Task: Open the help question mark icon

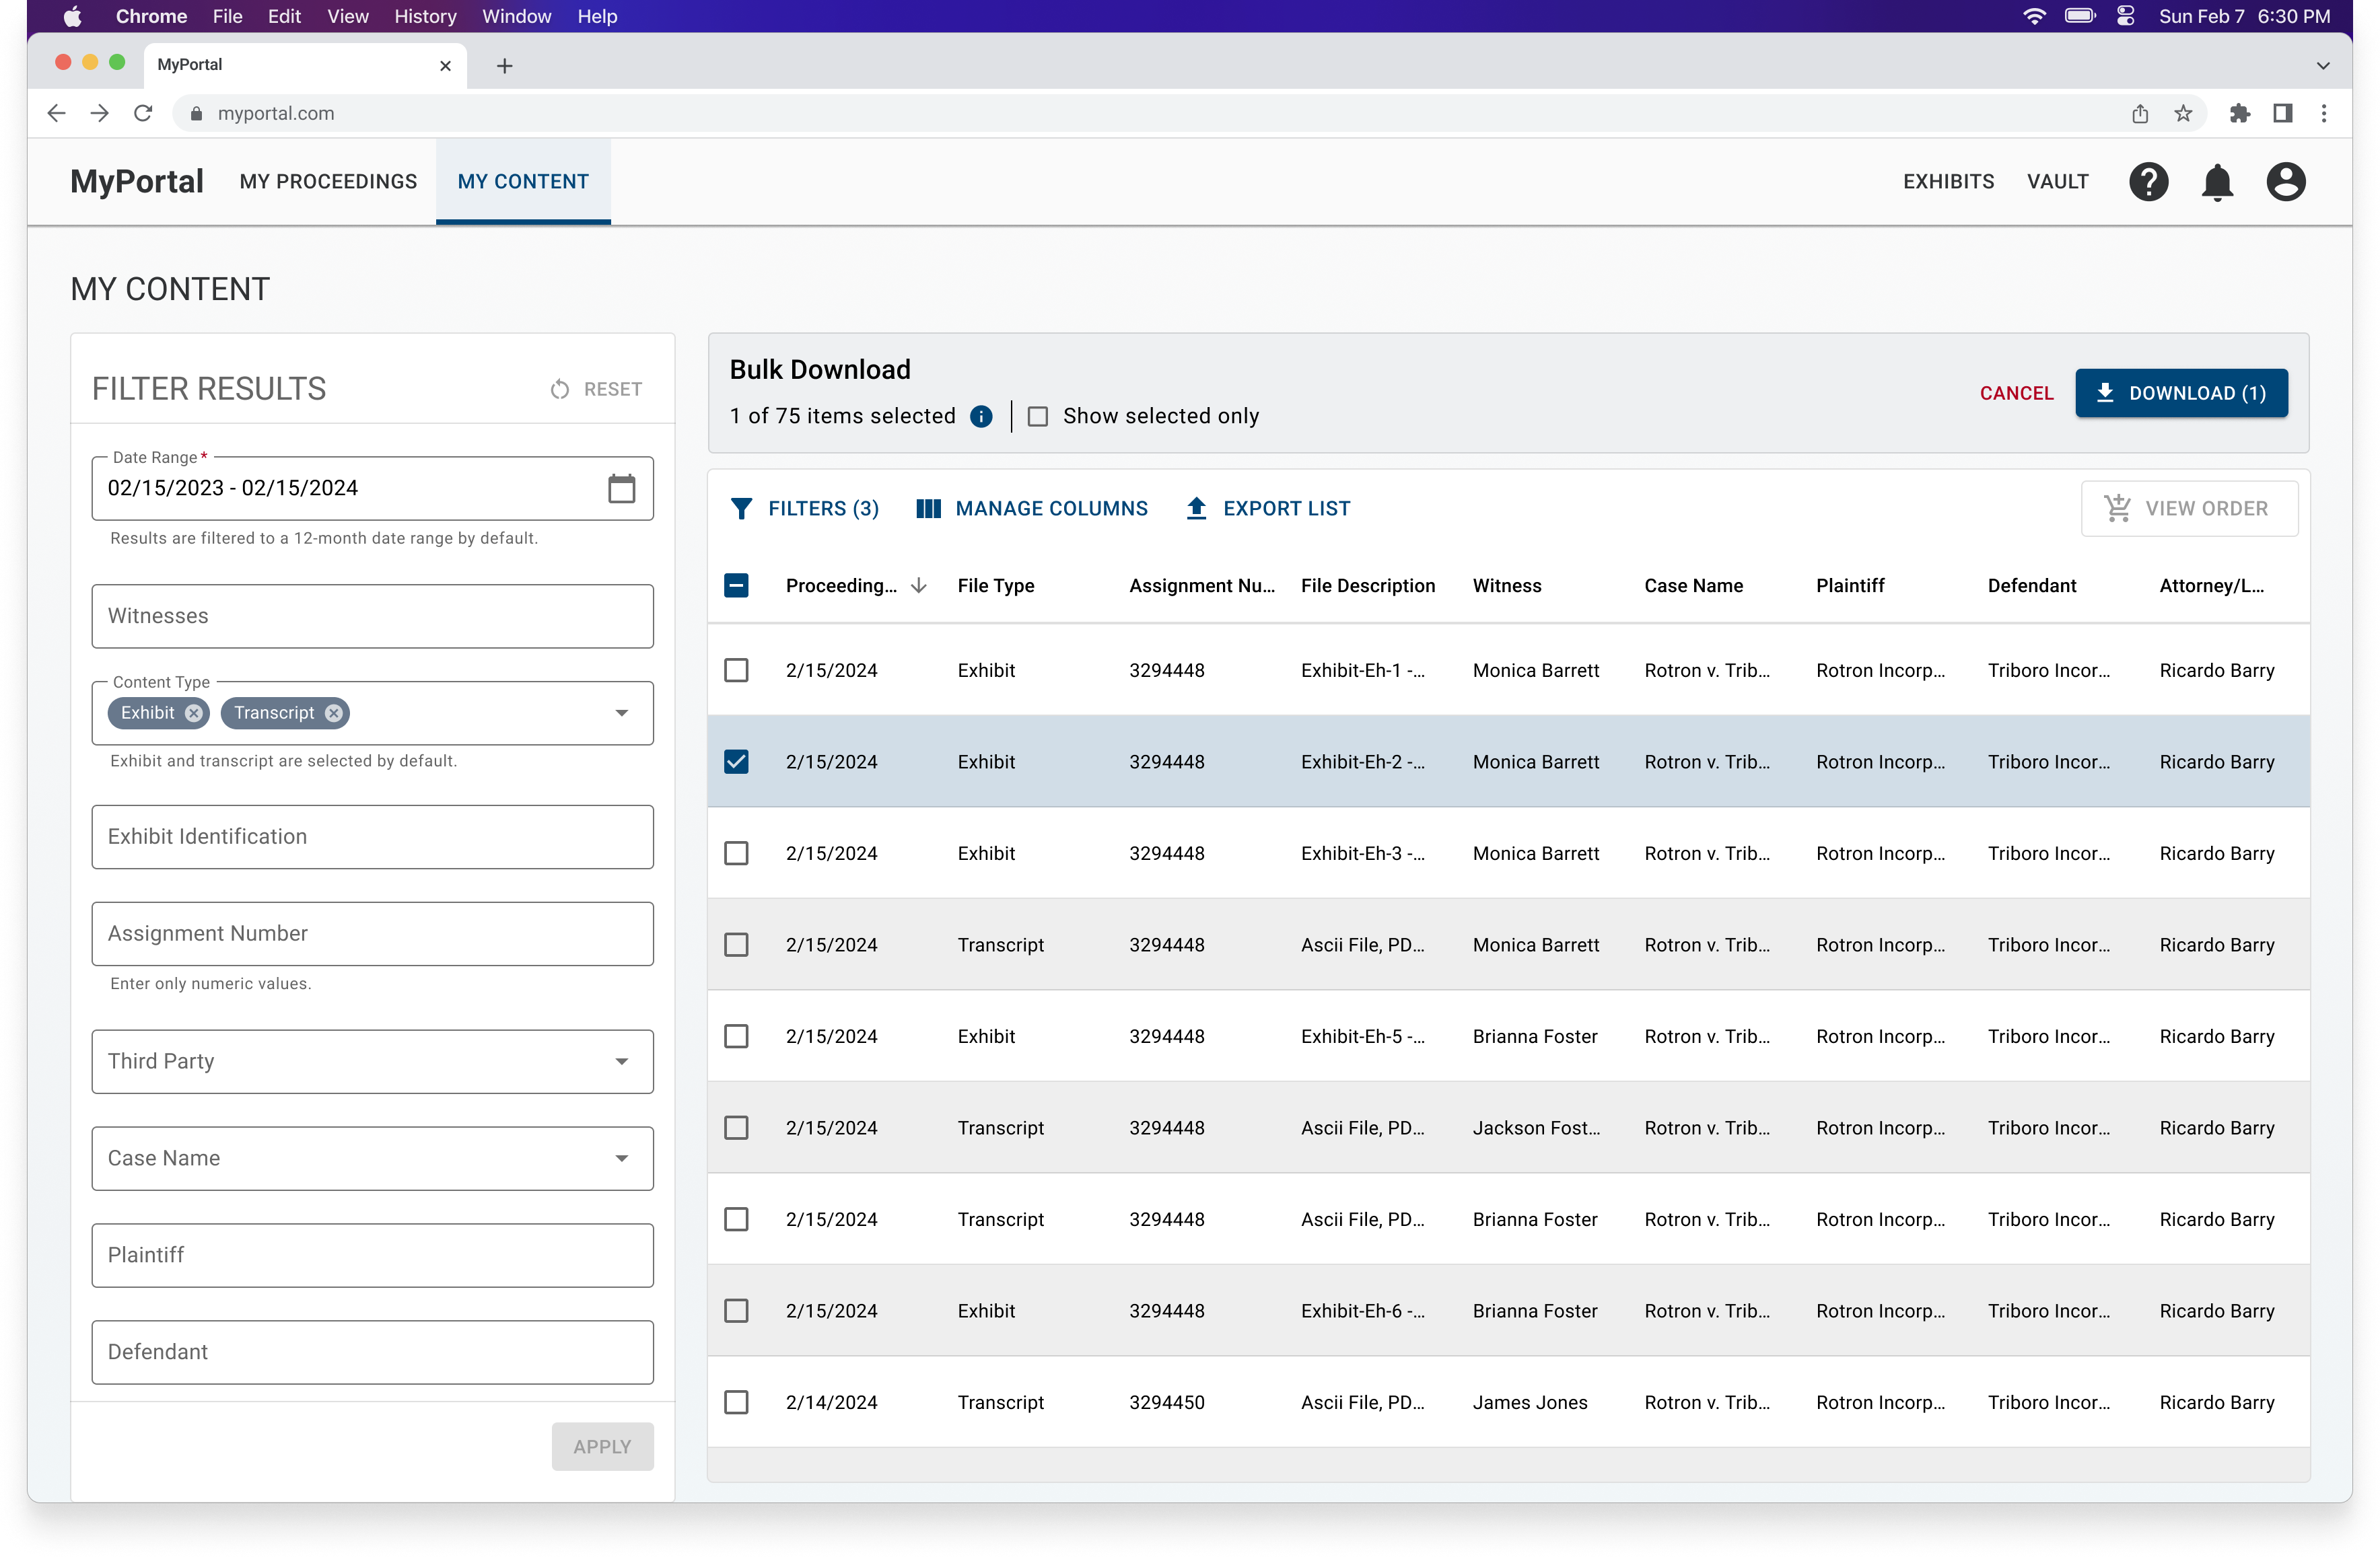Action: pos(2148,182)
